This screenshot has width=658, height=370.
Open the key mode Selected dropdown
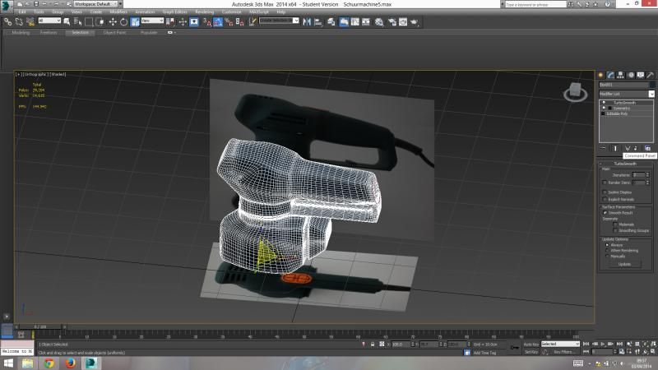[x=559, y=344]
